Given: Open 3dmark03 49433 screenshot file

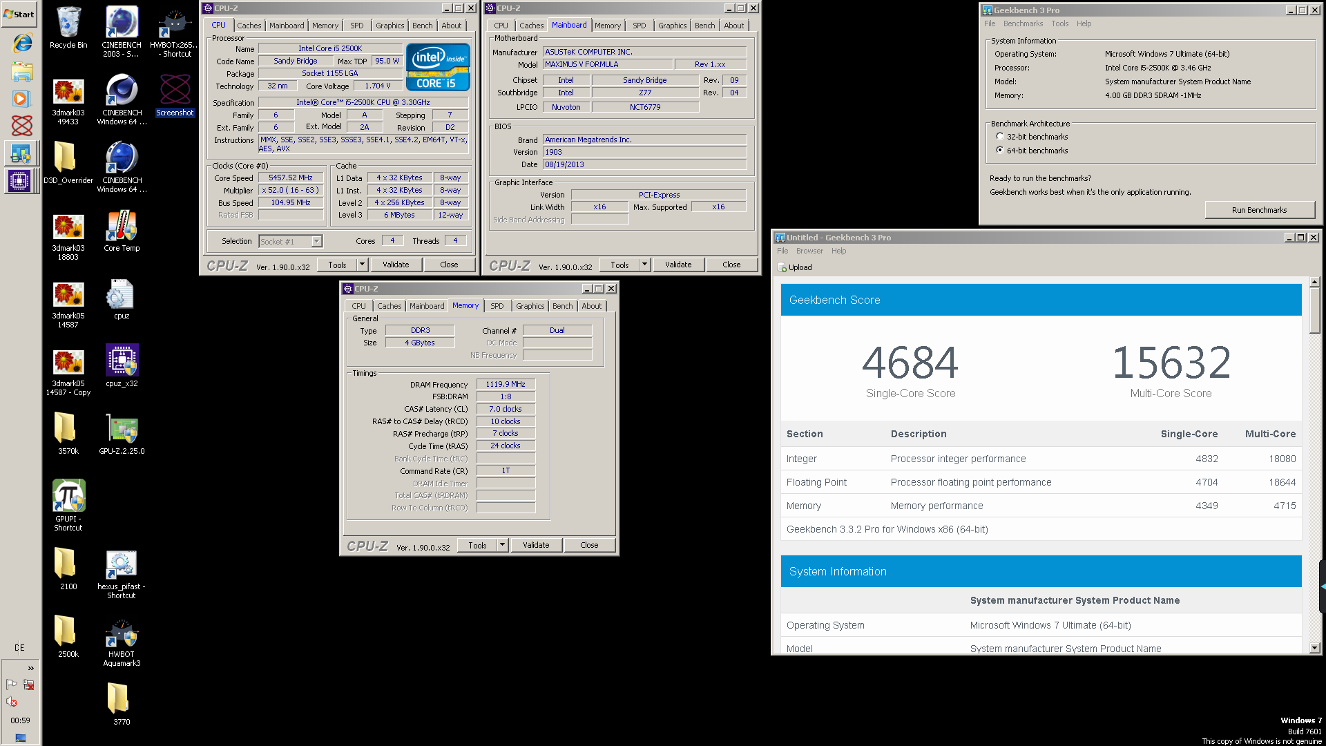Looking at the screenshot, I should pos(68,101).
